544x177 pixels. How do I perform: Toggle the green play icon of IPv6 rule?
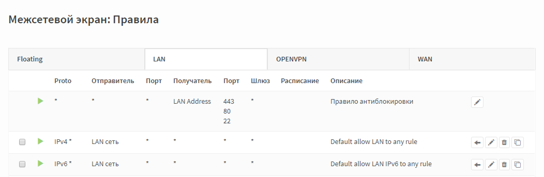click(40, 163)
